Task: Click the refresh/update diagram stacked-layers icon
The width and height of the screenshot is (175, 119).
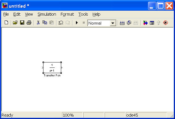Action: tap(129, 23)
